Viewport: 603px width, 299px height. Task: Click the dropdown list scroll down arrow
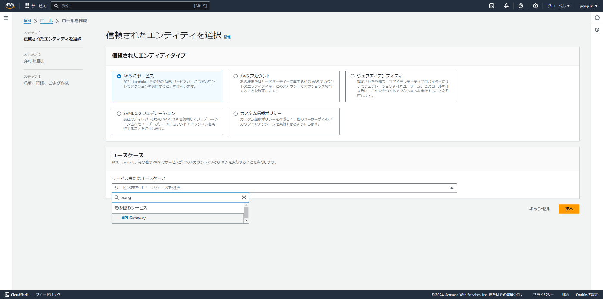[246, 221]
